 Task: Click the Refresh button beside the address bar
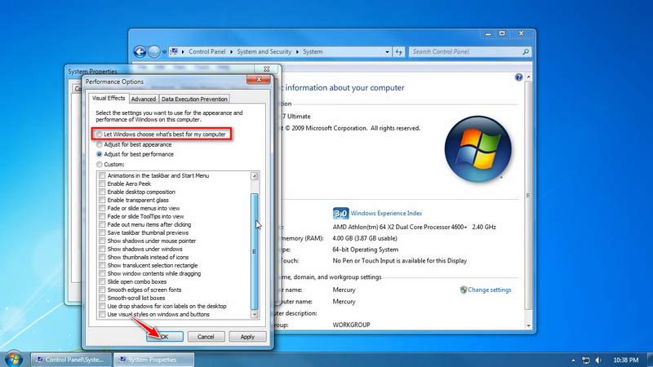399,51
